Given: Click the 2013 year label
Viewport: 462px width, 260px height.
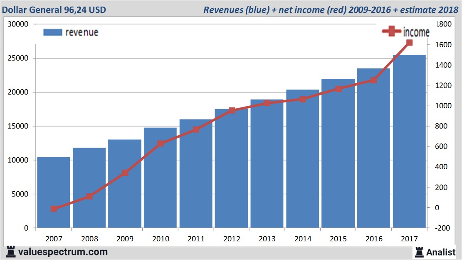Looking at the screenshot, I should click(x=267, y=238).
